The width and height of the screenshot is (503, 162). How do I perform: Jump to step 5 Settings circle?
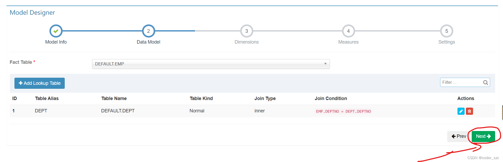[x=446, y=31]
